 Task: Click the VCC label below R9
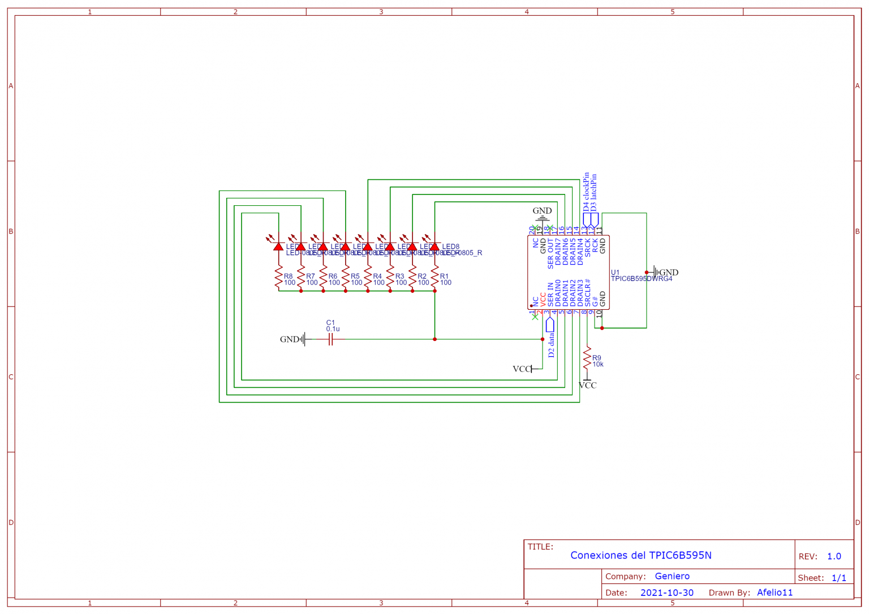pyautogui.click(x=588, y=385)
